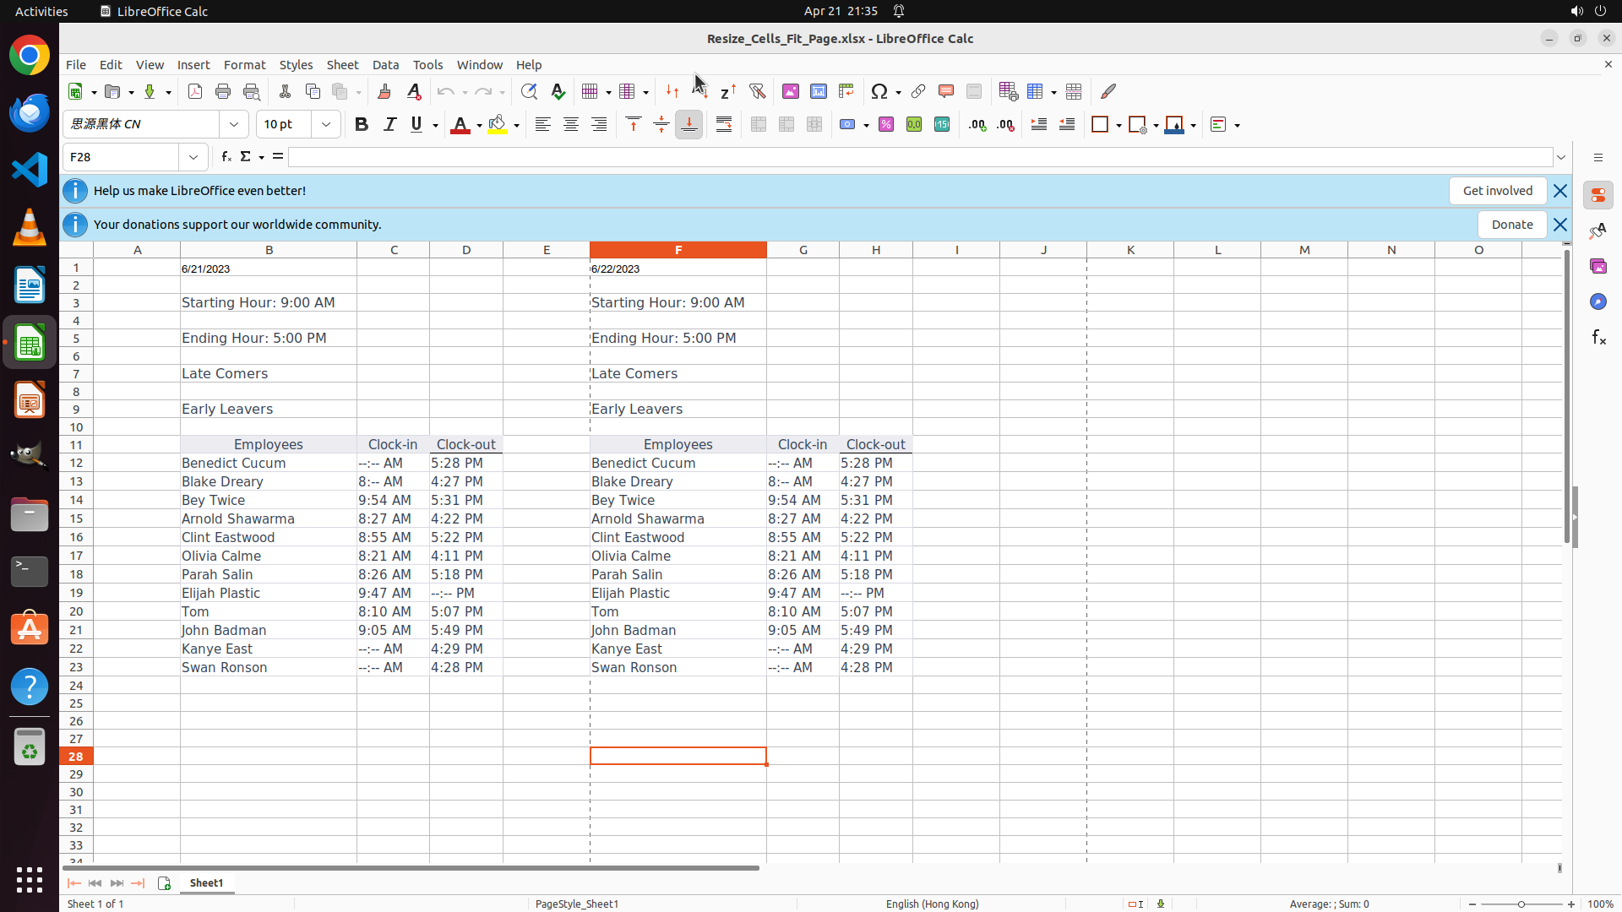
Task: Open the Insert Special Character icon
Action: pos(879,91)
